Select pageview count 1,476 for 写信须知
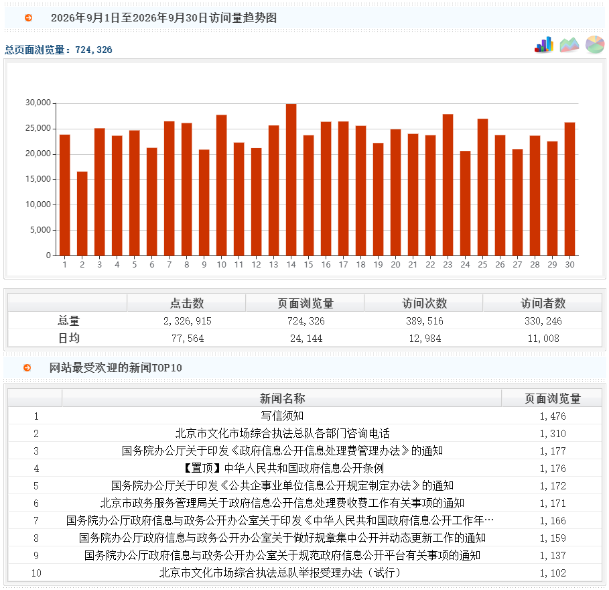 pyautogui.click(x=553, y=416)
